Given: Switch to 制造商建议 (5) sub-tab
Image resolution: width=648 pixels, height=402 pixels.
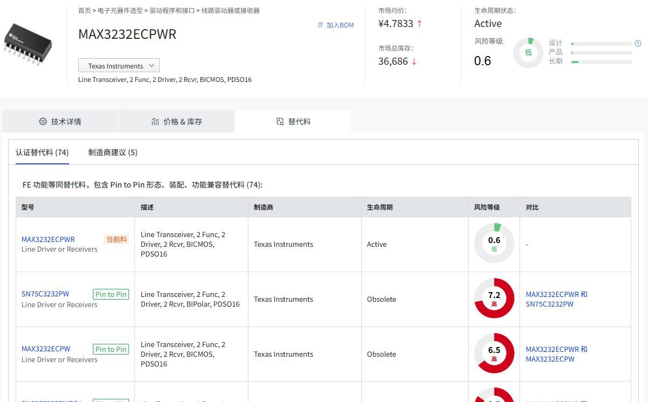Looking at the screenshot, I should (113, 153).
